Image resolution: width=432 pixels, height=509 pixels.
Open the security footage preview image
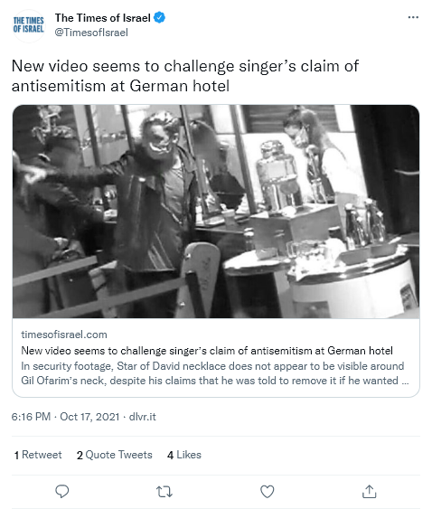(x=216, y=212)
